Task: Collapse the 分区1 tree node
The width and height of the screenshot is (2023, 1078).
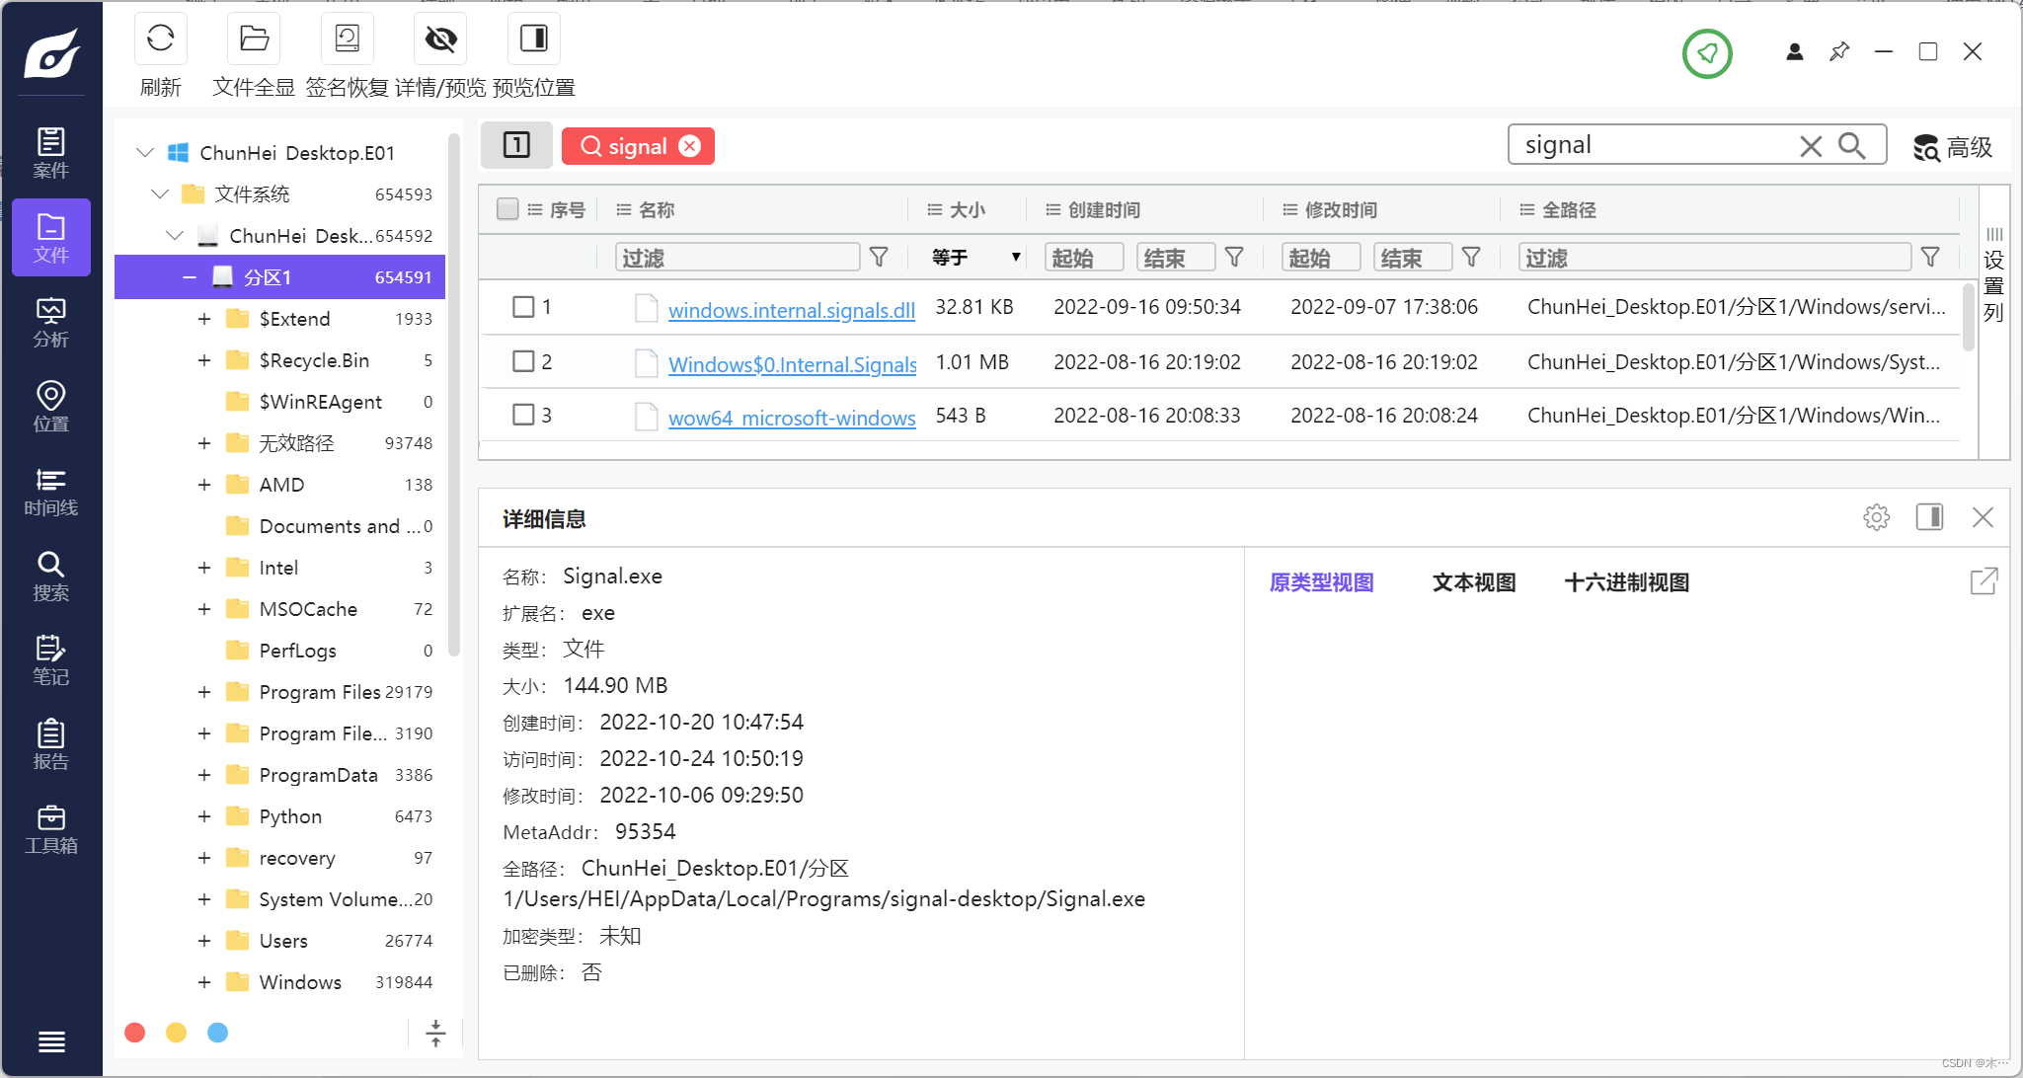Action: pos(189,277)
